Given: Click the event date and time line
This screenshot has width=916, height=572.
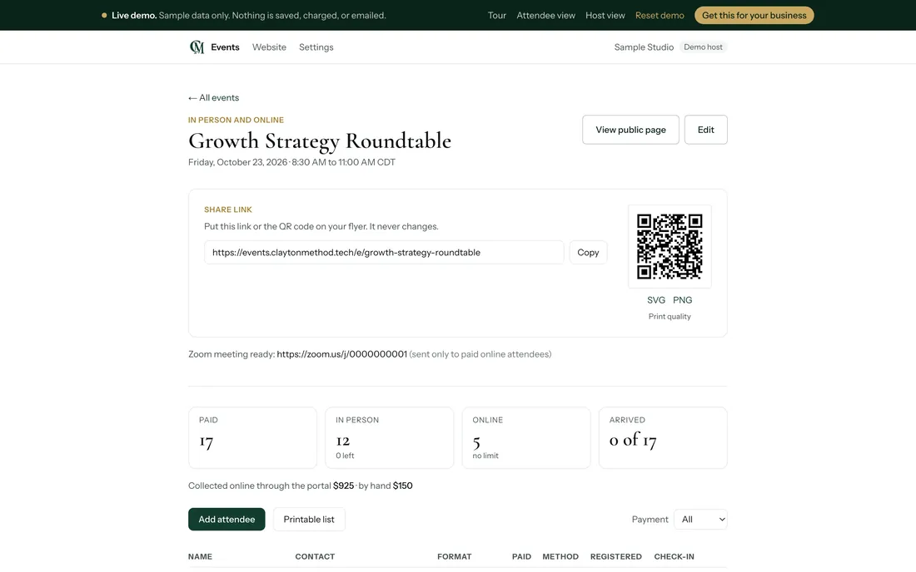Looking at the screenshot, I should tap(291, 162).
